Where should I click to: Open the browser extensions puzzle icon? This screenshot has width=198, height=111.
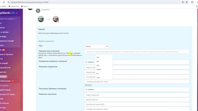click(192, 2)
